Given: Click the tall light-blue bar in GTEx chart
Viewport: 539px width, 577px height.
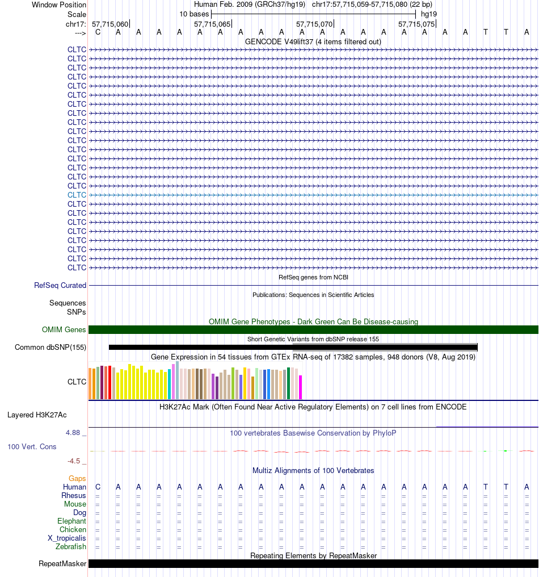Looking at the screenshot, I should 177,380.
